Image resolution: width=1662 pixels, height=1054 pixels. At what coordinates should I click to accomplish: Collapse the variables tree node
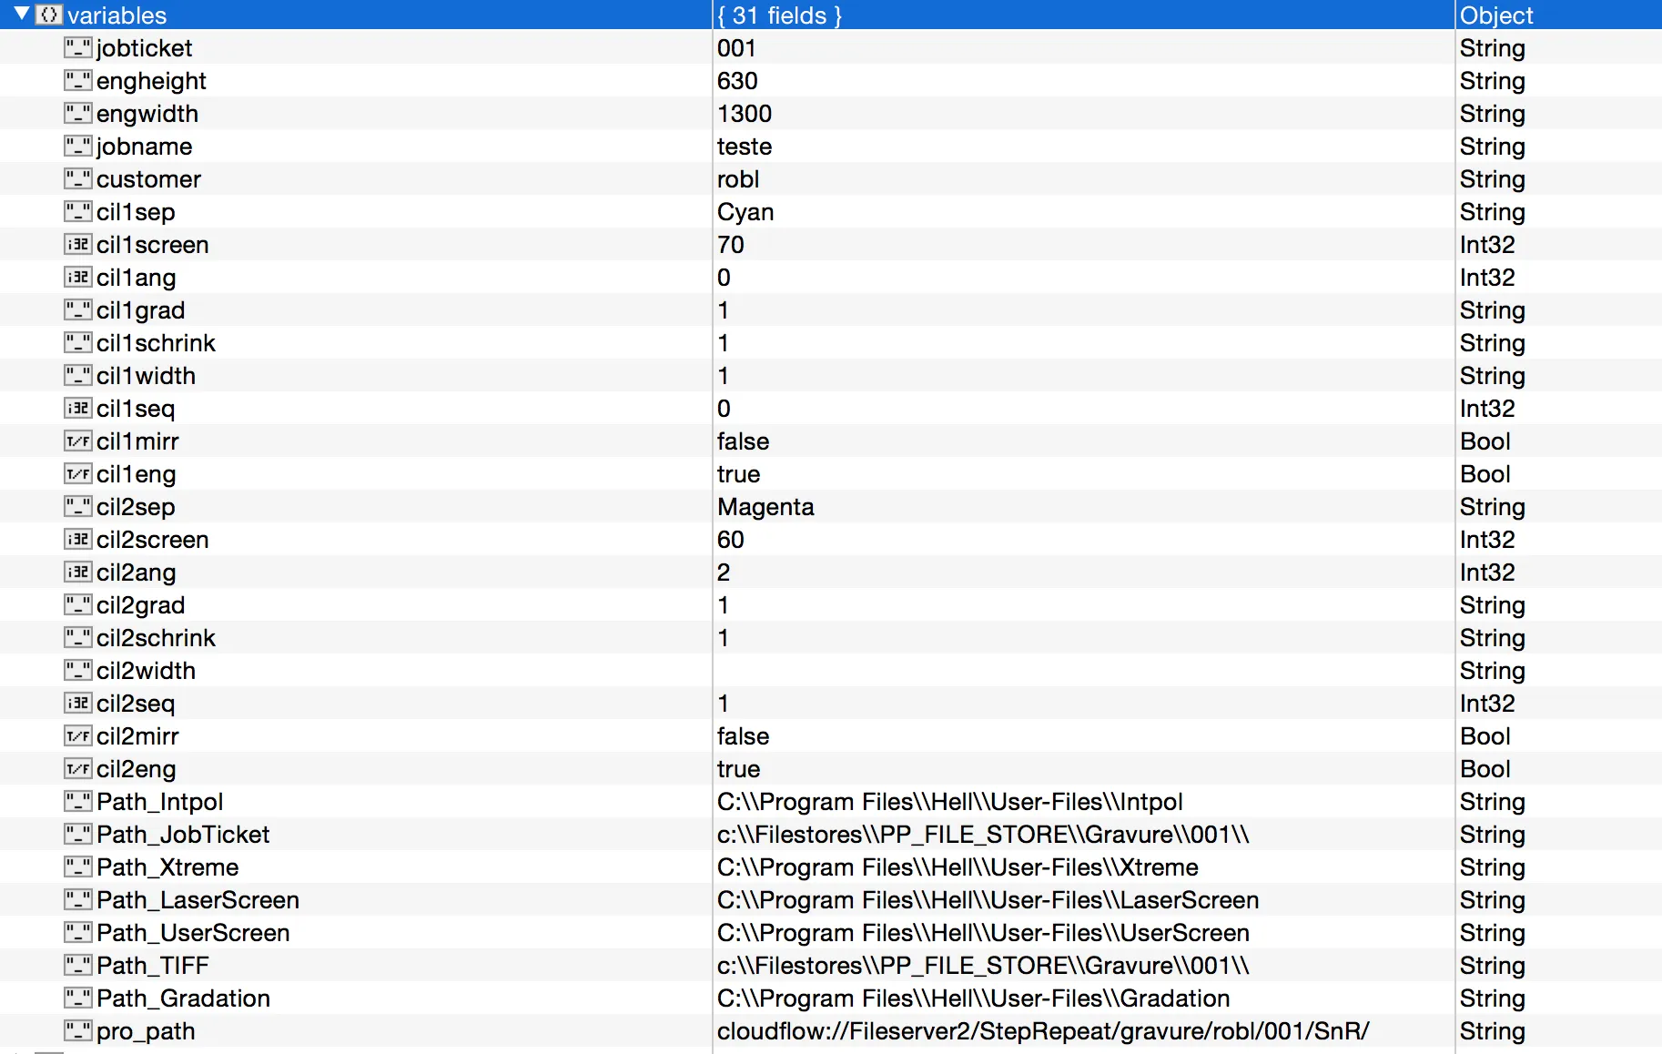(x=22, y=14)
